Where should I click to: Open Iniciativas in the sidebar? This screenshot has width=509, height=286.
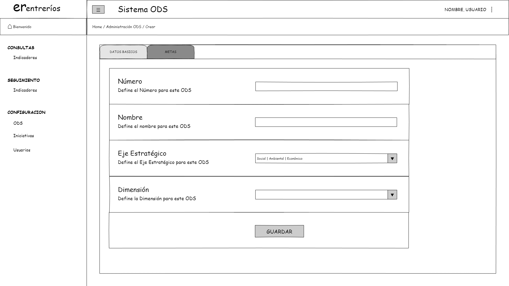point(24,136)
